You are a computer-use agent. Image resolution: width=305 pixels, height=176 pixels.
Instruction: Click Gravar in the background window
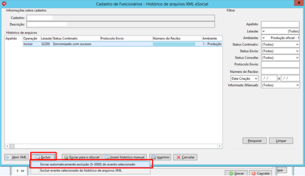[237, 173]
